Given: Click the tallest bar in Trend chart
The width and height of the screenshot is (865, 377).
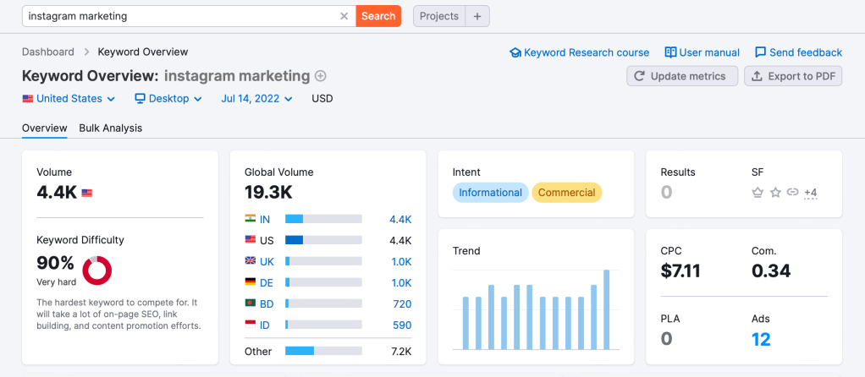Looking at the screenshot, I should pyautogui.click(x=607, y=309).
